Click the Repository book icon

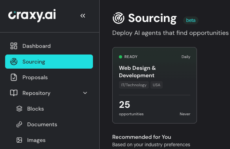click(14, 93)
